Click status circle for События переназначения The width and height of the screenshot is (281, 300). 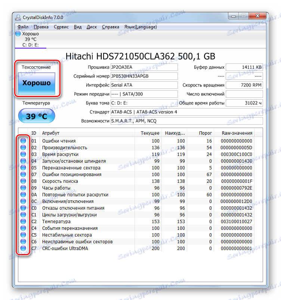pos(23,228)
